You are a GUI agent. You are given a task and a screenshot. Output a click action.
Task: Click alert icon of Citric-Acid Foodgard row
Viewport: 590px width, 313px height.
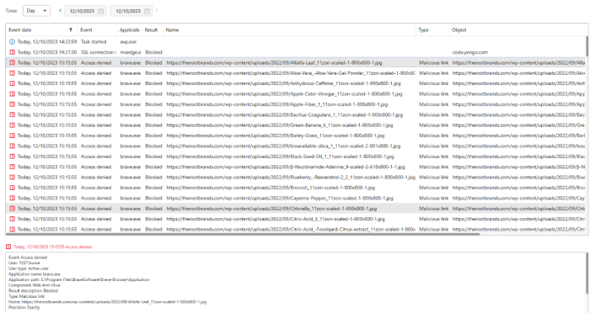tap(12, 229)
